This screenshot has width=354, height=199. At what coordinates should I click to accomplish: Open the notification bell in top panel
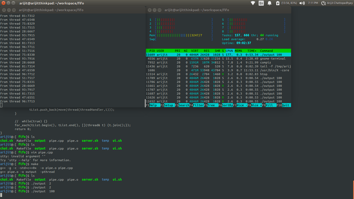coord(270,3)
